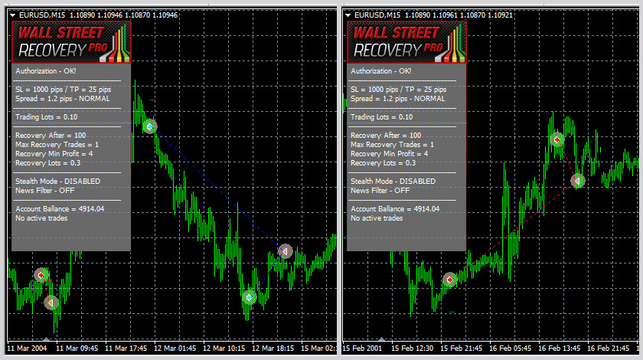The width and height of the screenshot is (643, 360).
Task: Click 'Spread = 1.2 pips - NORMAL' in the 2001 chart
Action: (x=397, y=99)
